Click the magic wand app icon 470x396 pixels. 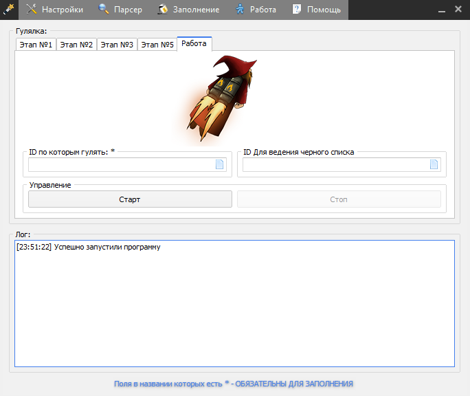click(9, 10)
